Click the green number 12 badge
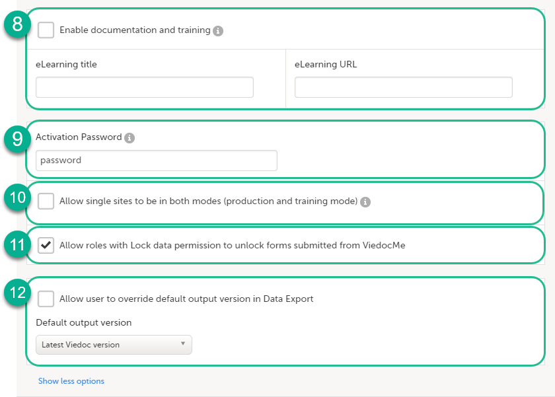This screenshot has height=397, width=555. pos(16,293)
